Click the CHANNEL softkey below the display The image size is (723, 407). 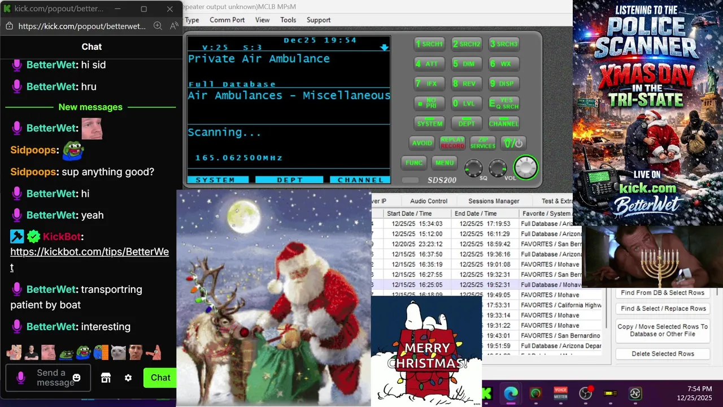point(360,180)
